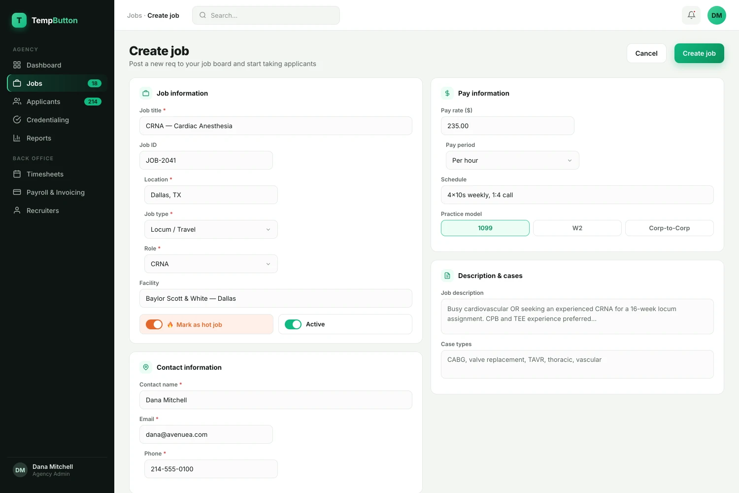Click the Recruiters person icon
739x493 pixels.
(17, 211)
